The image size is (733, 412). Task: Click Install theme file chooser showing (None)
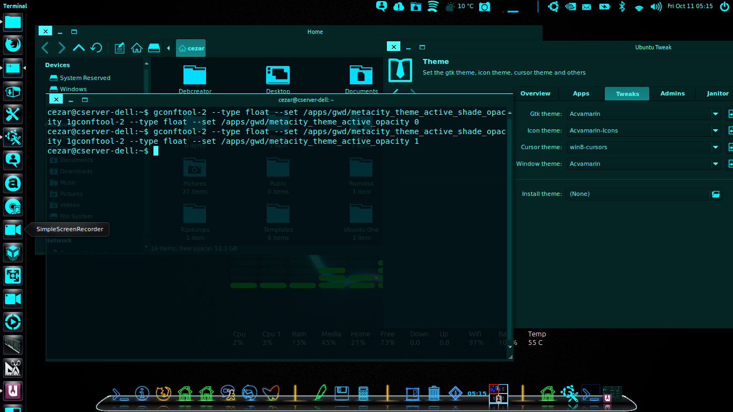click(x=643, y=194)
